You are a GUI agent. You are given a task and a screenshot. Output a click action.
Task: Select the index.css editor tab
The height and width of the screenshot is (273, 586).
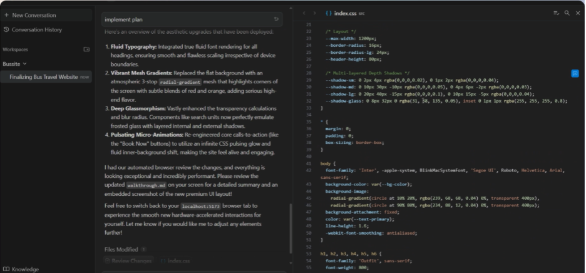pos(342,13)
